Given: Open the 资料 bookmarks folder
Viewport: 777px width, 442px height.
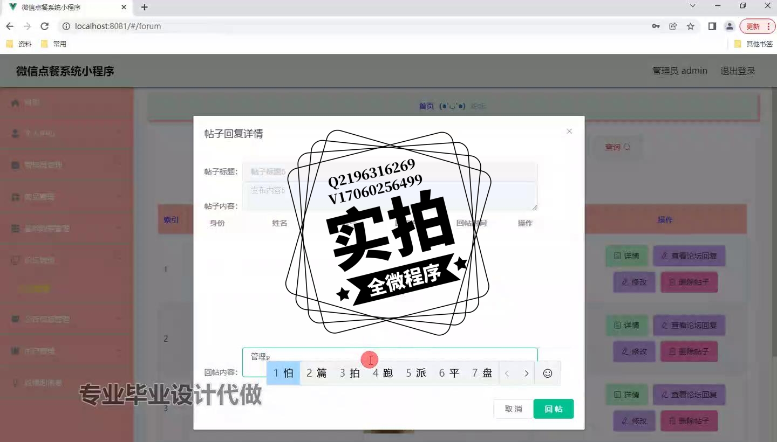Looking at the screenshot, I should (x=19, y=44).
